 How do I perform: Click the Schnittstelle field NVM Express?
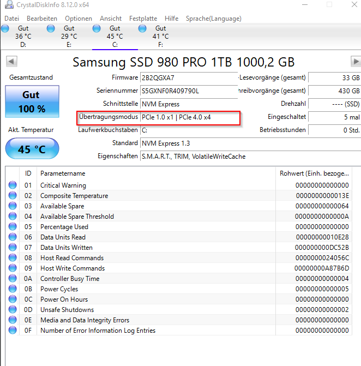click(189, 104)
